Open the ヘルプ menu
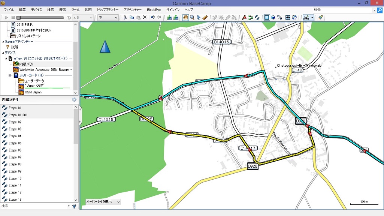Screen dimensions: 384x216 click(x=188, y=10)
